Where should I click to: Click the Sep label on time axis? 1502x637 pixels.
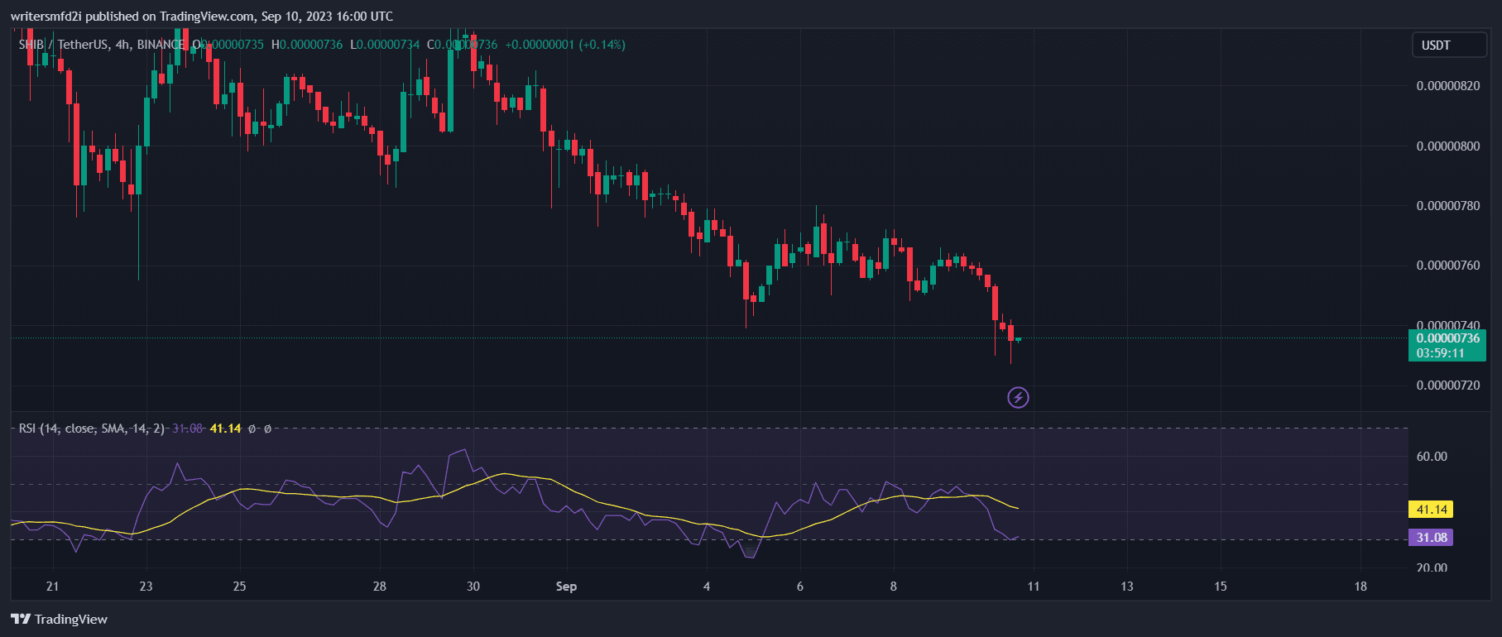[x=566, y=587]
